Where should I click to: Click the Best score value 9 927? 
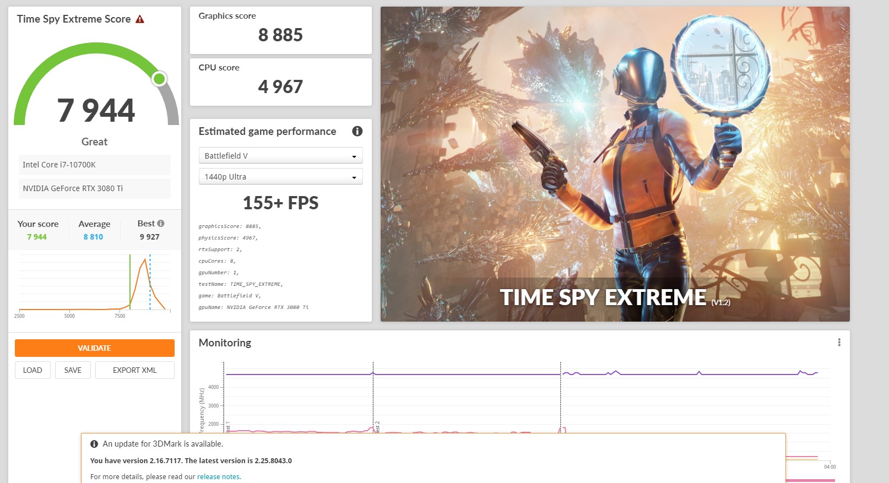149,237
